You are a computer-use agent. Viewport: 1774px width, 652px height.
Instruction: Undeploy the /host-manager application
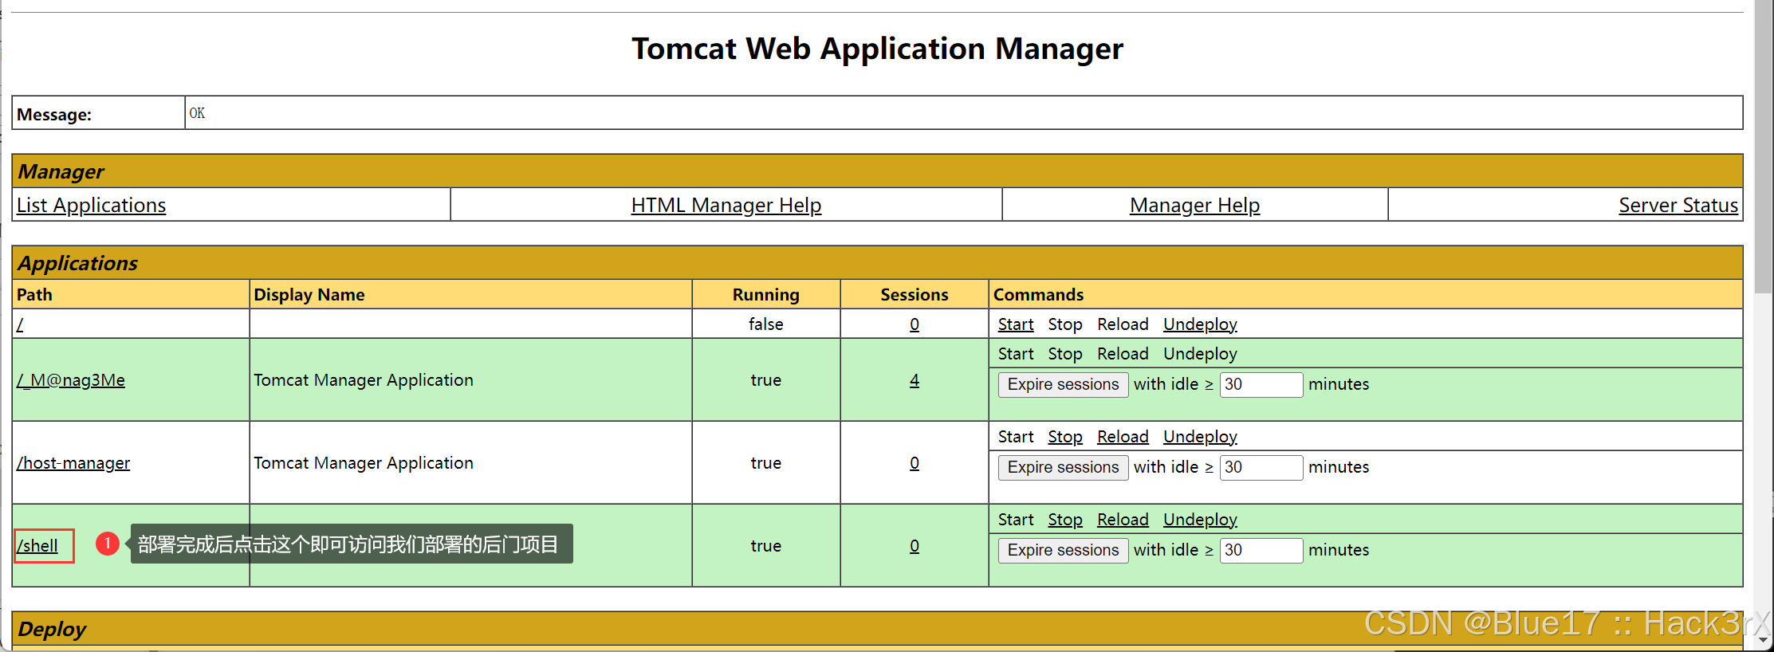pyautogui.click(x=1199, y=437)
